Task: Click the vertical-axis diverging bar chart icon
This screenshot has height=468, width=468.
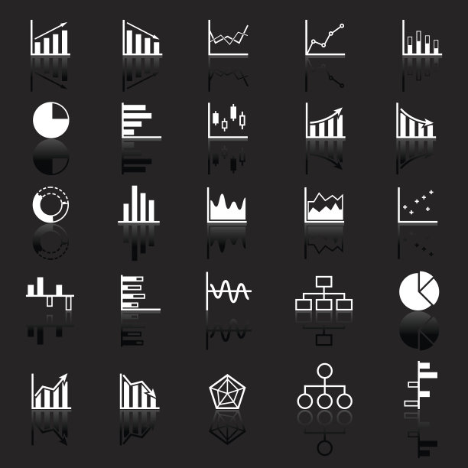Action: [421, 385]
